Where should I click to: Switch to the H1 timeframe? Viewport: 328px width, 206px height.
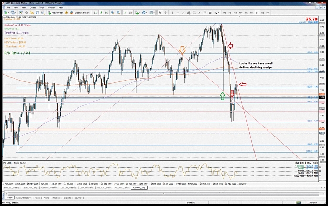coord(246,13)
